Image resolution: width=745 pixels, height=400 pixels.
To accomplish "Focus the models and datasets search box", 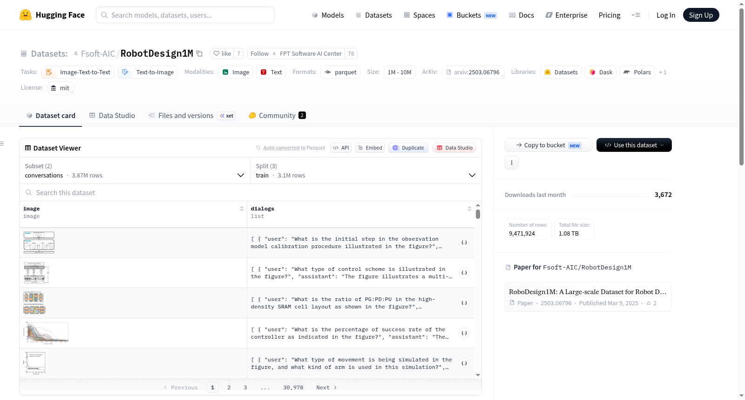I will click(x=185, y=15).
